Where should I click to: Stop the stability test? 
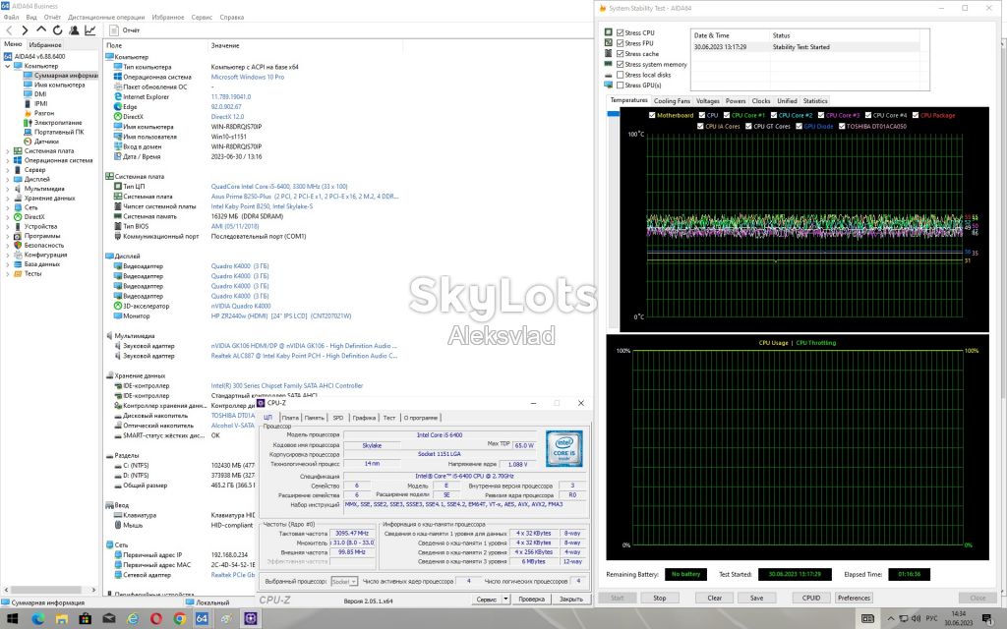click(660, 598)
